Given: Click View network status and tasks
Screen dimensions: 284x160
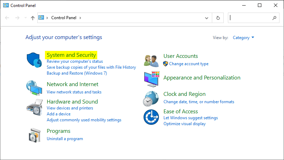Looking at the screenshot, I should (x=74, y=92).
